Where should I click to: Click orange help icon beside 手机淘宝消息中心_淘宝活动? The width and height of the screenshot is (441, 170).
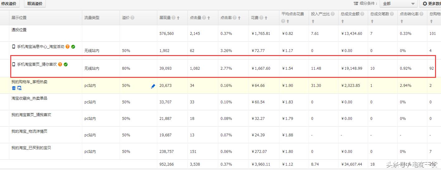tap(68, 47)
